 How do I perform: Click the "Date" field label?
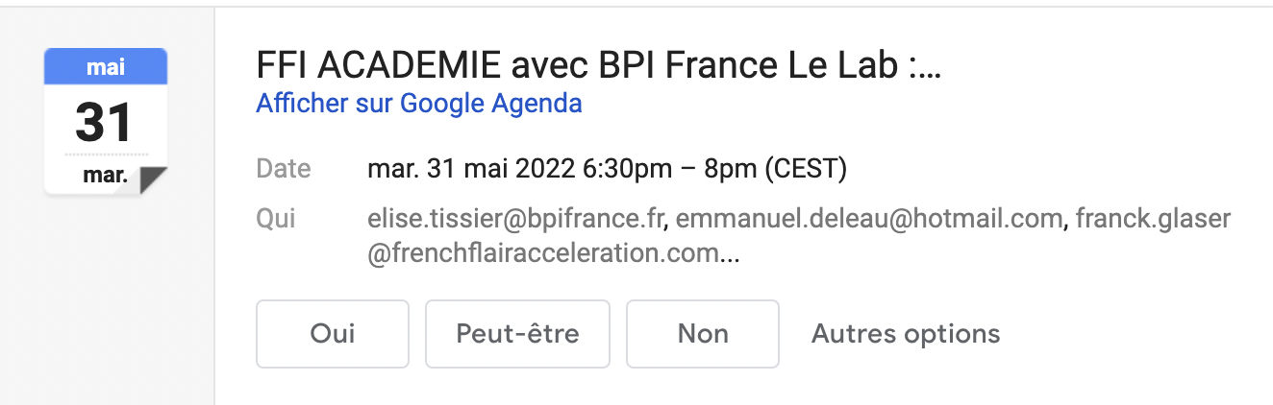[x=284, y=170]
